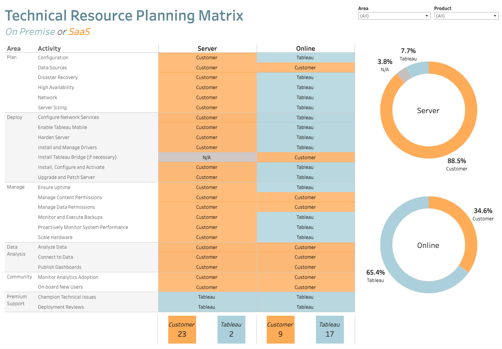Select Enable Tableau Mobile activity label
The image size is (502, 349).
(62, 127)
